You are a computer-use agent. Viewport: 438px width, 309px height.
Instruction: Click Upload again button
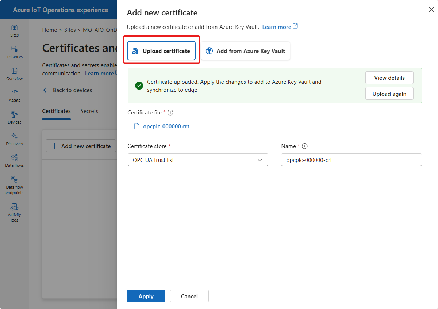389,94
